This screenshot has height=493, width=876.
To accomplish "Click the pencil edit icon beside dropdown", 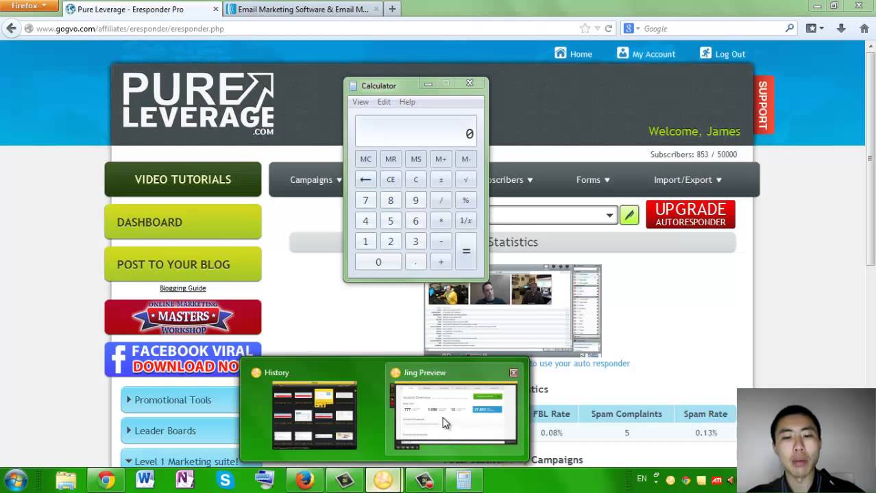I will pos(629,215).
